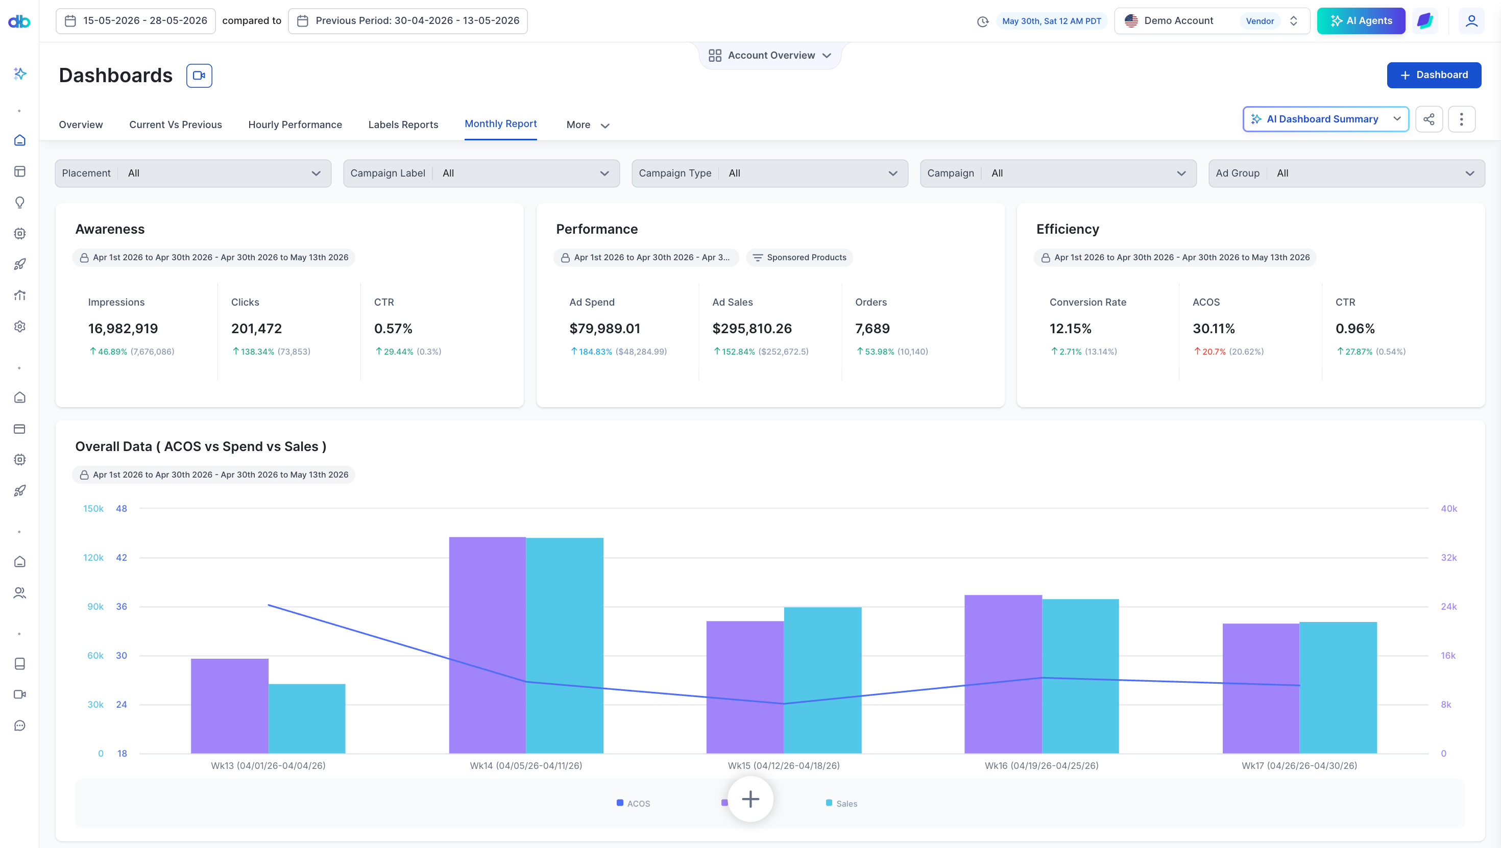This screenshot has width=1501, height=848.
Task: Open the AI sparkle item in sidebar
Action: pos(20,73)
